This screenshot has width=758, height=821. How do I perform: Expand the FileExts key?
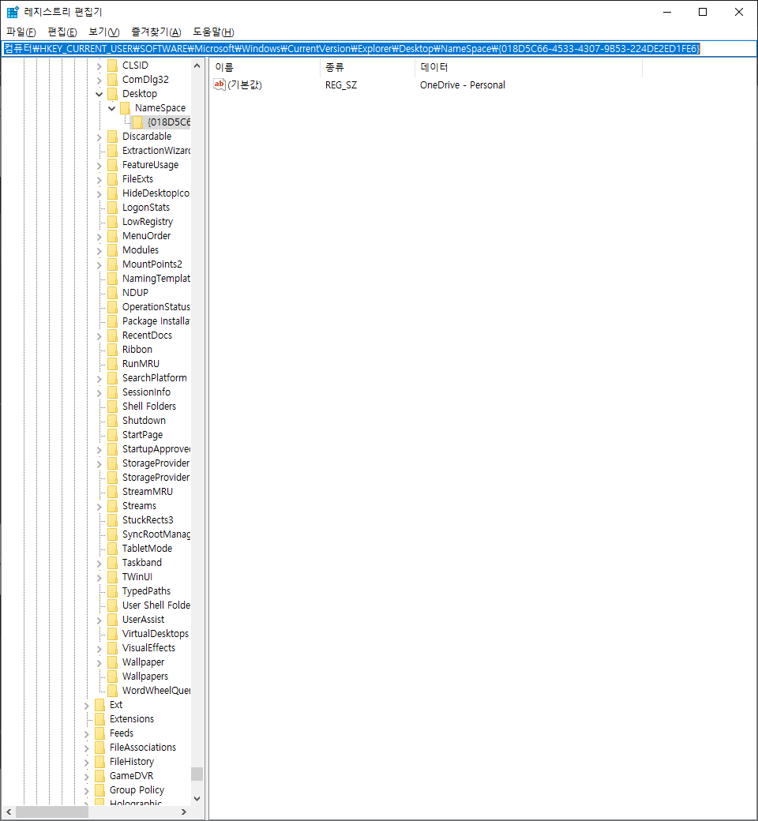[x=99, y=180]
